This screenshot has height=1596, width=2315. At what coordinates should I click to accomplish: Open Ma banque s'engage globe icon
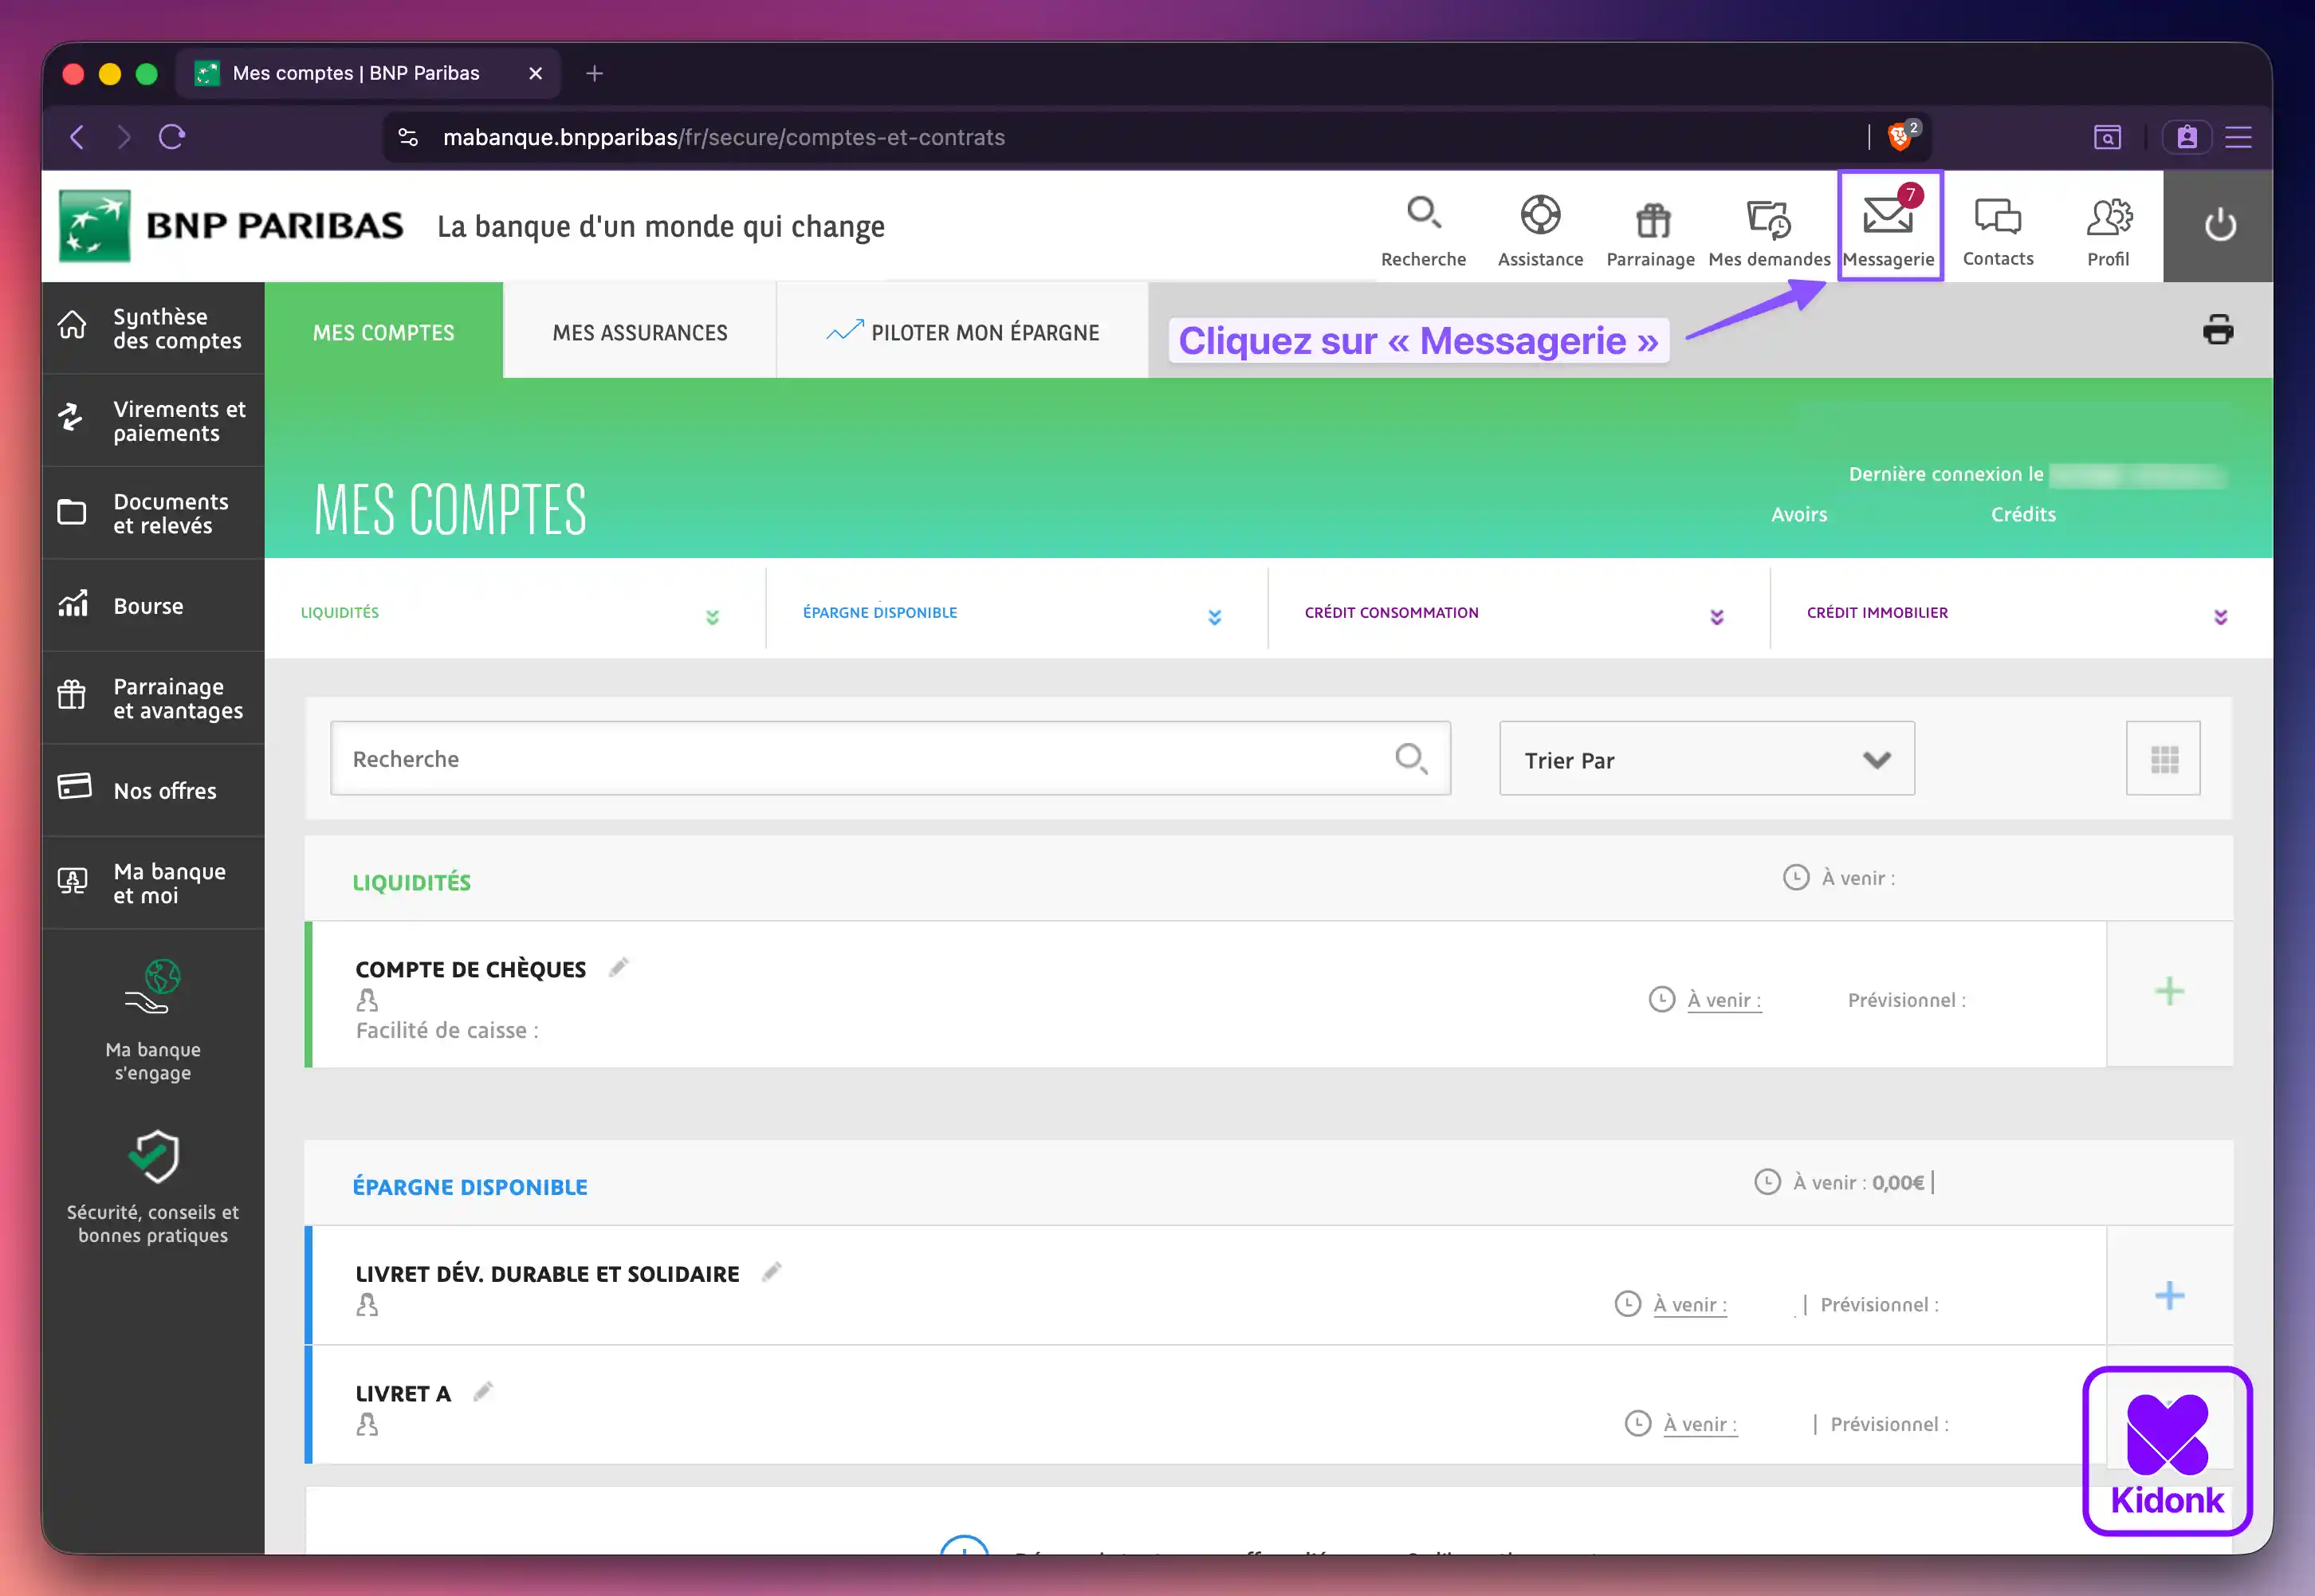tap(153, 986)
